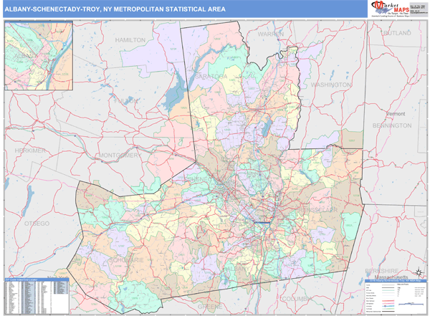Click the Vermont state label

(x=396, y=114)
